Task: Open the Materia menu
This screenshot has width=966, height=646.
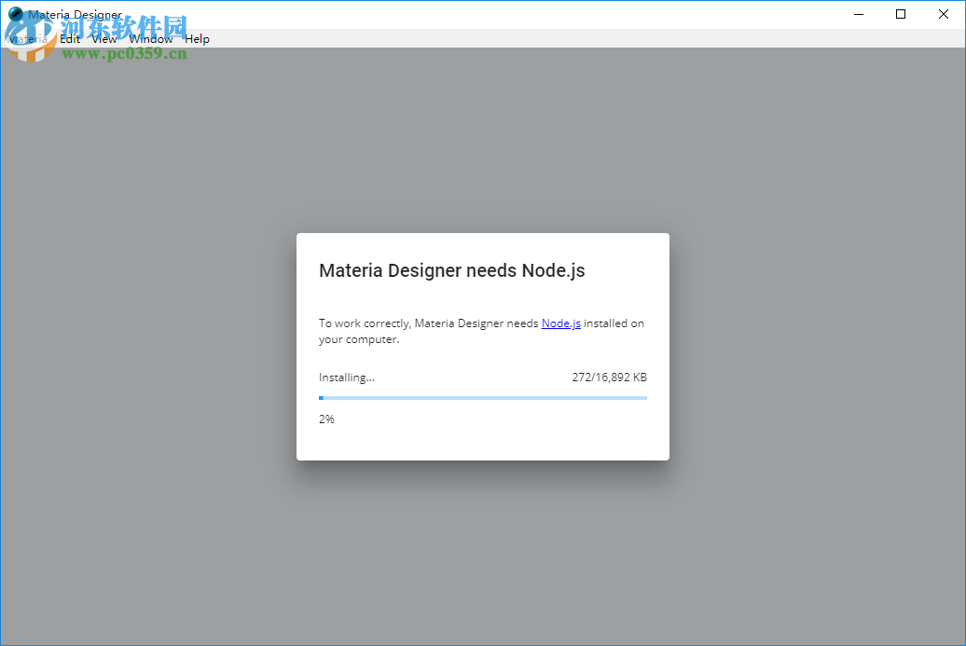Action: (x=28, y=39)
